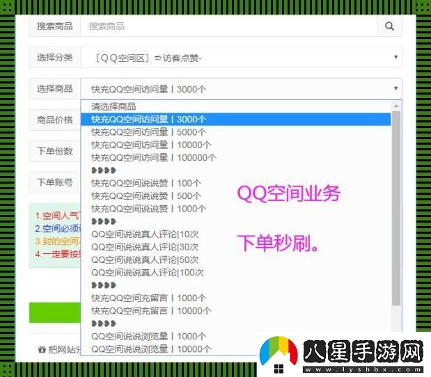
Task: Click notice line 1.空间人气
Action: tap(58, 216)
